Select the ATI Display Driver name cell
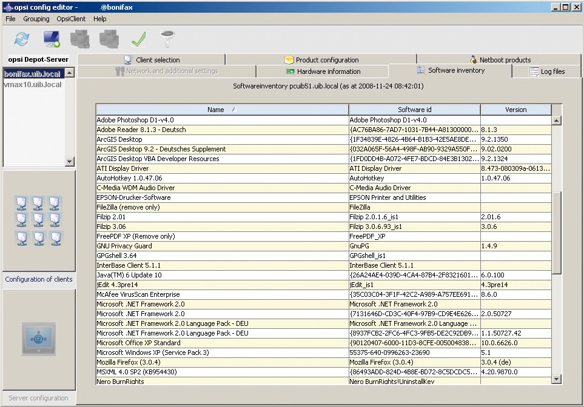The image size is (584, 407). [223, 168]
